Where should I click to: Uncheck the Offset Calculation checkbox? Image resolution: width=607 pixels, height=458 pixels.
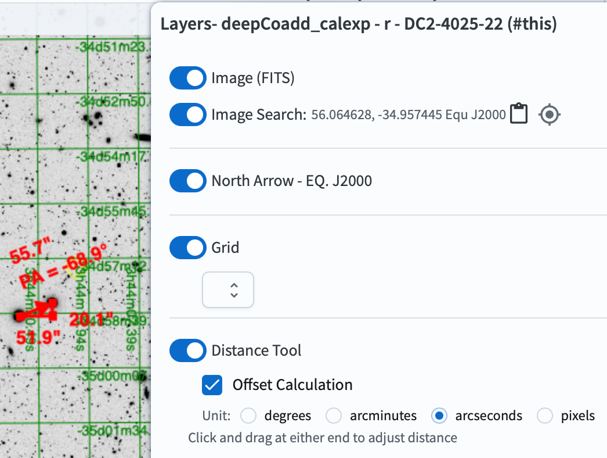point(212,385)
